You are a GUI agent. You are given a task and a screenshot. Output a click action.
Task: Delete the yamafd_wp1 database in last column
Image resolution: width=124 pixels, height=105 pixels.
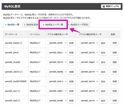[115, 91]
